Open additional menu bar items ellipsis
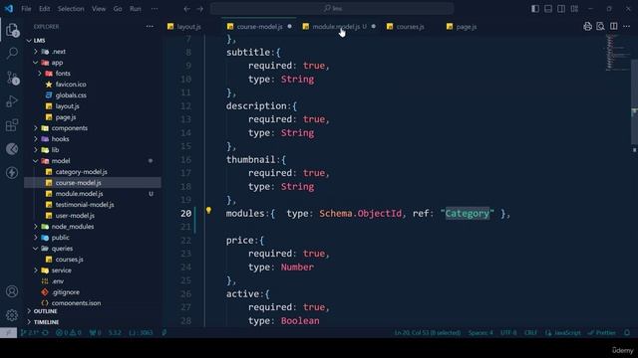 click(x=155, y=9)
